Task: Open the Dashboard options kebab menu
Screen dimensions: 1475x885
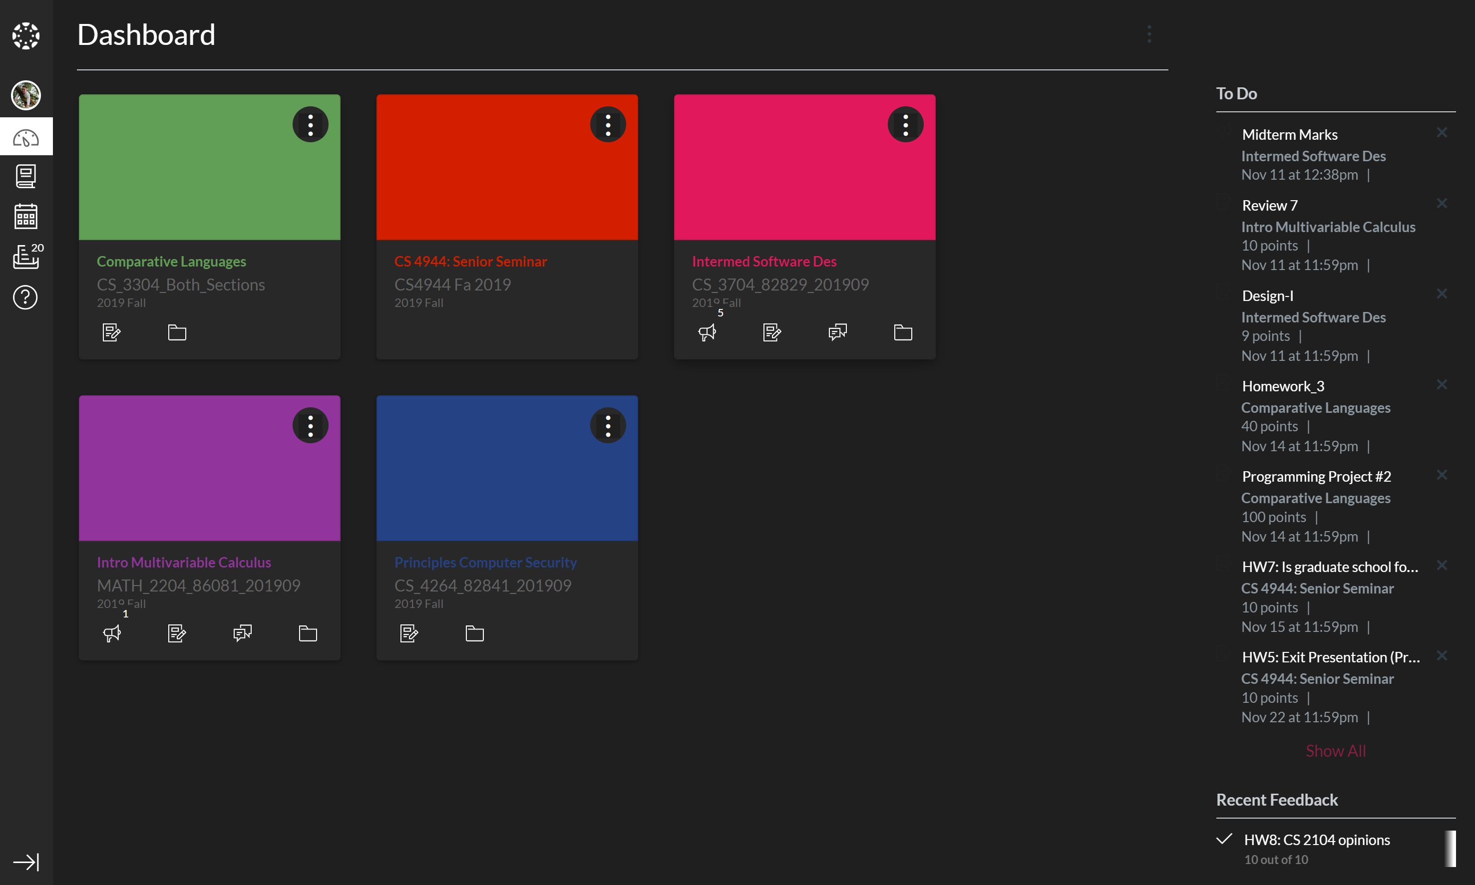Action: pyautogui.click(x=1149, y=34)
